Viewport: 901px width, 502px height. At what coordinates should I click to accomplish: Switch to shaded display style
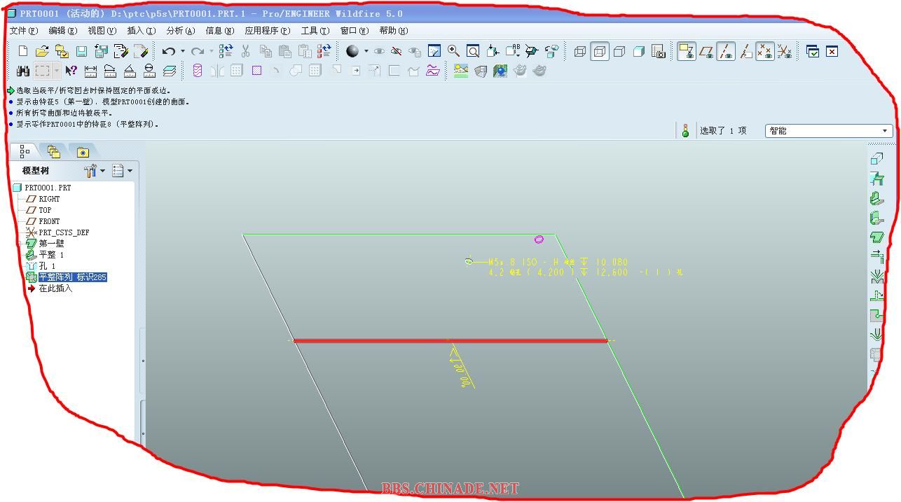[x=639, y=51]
